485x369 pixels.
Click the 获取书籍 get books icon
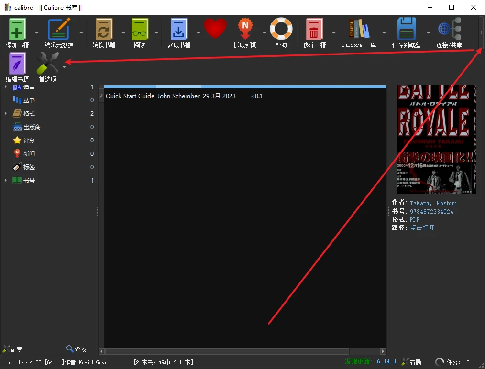click(179, 29)
